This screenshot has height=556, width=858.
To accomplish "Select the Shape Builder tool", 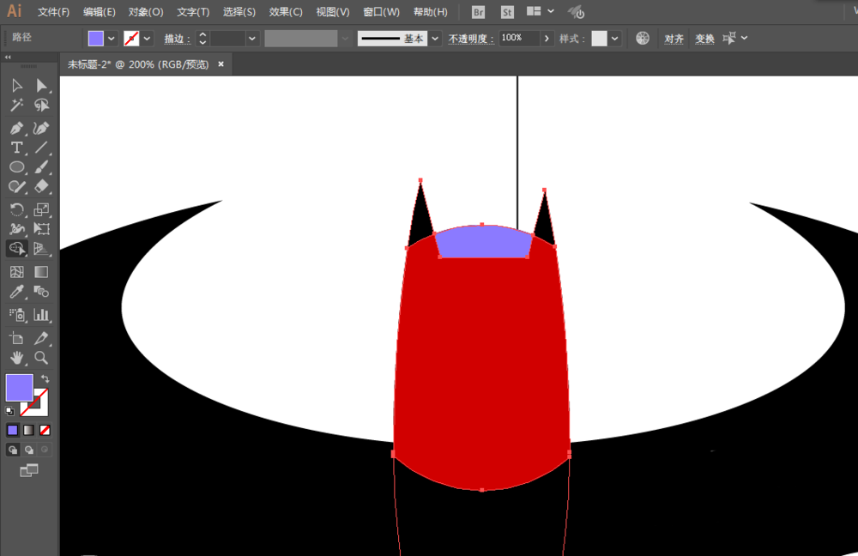I will tap(17, 249).
